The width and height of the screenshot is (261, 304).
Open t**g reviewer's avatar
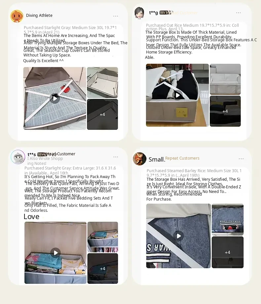(x=139, y=13)
